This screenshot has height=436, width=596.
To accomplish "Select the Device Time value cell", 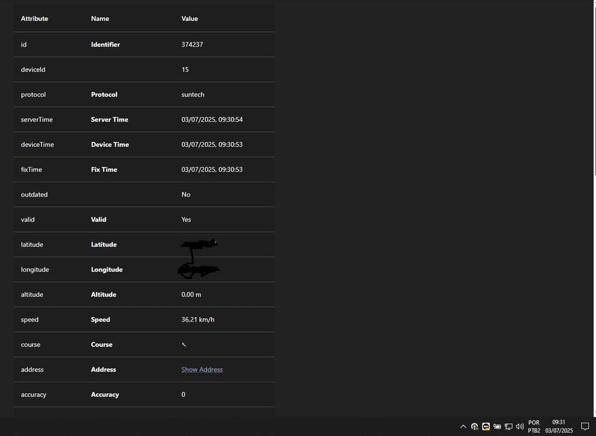I will click(x=212, y=145).
